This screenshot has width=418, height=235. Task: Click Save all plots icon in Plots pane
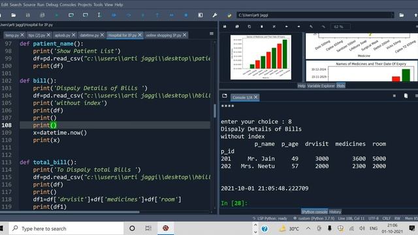[237, 27]
